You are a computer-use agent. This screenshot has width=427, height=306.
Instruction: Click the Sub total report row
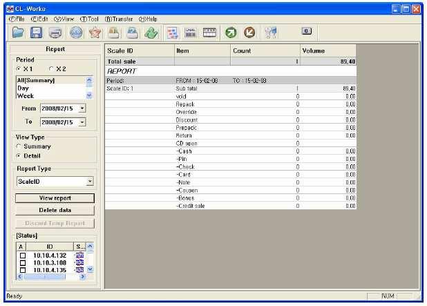click(x=230, y=88)
